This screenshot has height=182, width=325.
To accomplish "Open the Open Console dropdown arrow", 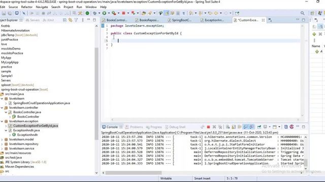I will pyautogui.click(x=279, y=127).
